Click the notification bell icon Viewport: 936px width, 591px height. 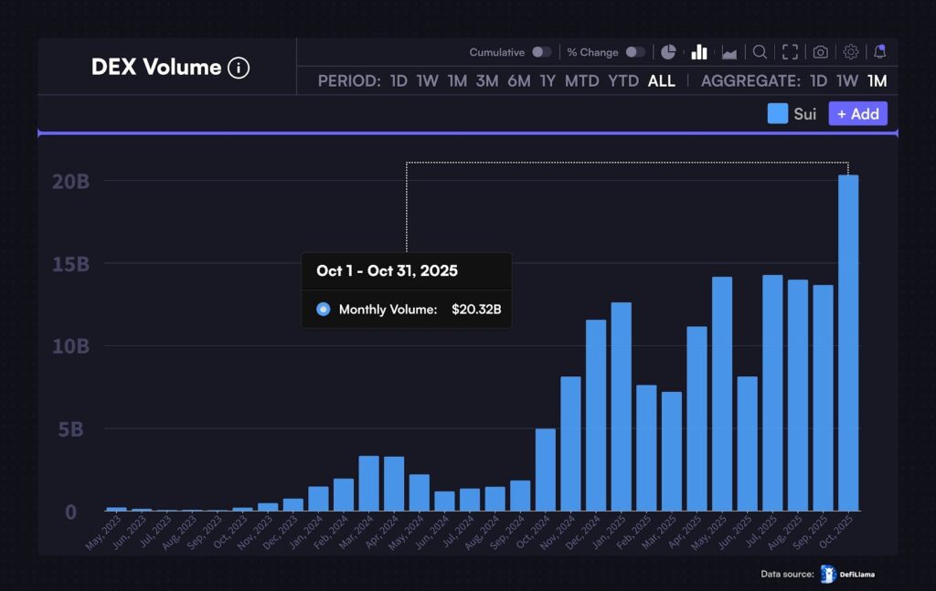click(879, 52)
